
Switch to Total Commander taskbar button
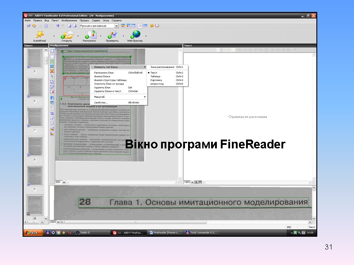pyautogui.click(x=201, y=233)
